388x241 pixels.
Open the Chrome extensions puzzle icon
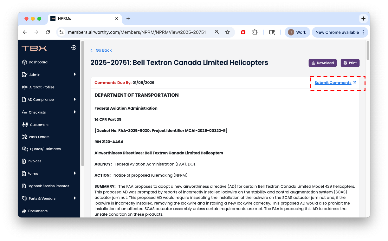point(255,32)
